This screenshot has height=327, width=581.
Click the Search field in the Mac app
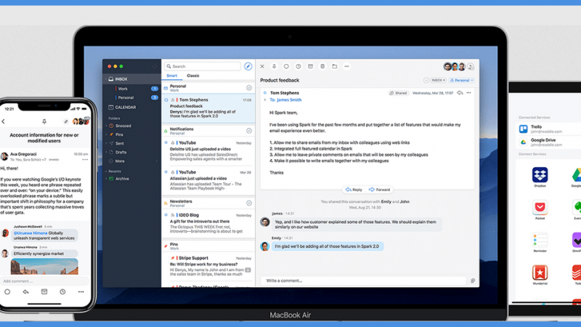click(203, 66)
